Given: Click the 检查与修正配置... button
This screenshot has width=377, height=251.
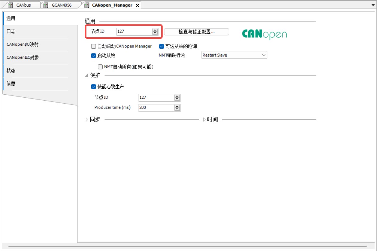Looking at the screenshot, I should (x=197, y=32).
